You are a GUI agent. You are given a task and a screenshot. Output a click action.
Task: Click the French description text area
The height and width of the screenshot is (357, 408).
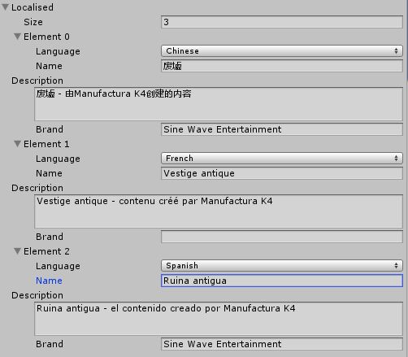coord(219,211)
